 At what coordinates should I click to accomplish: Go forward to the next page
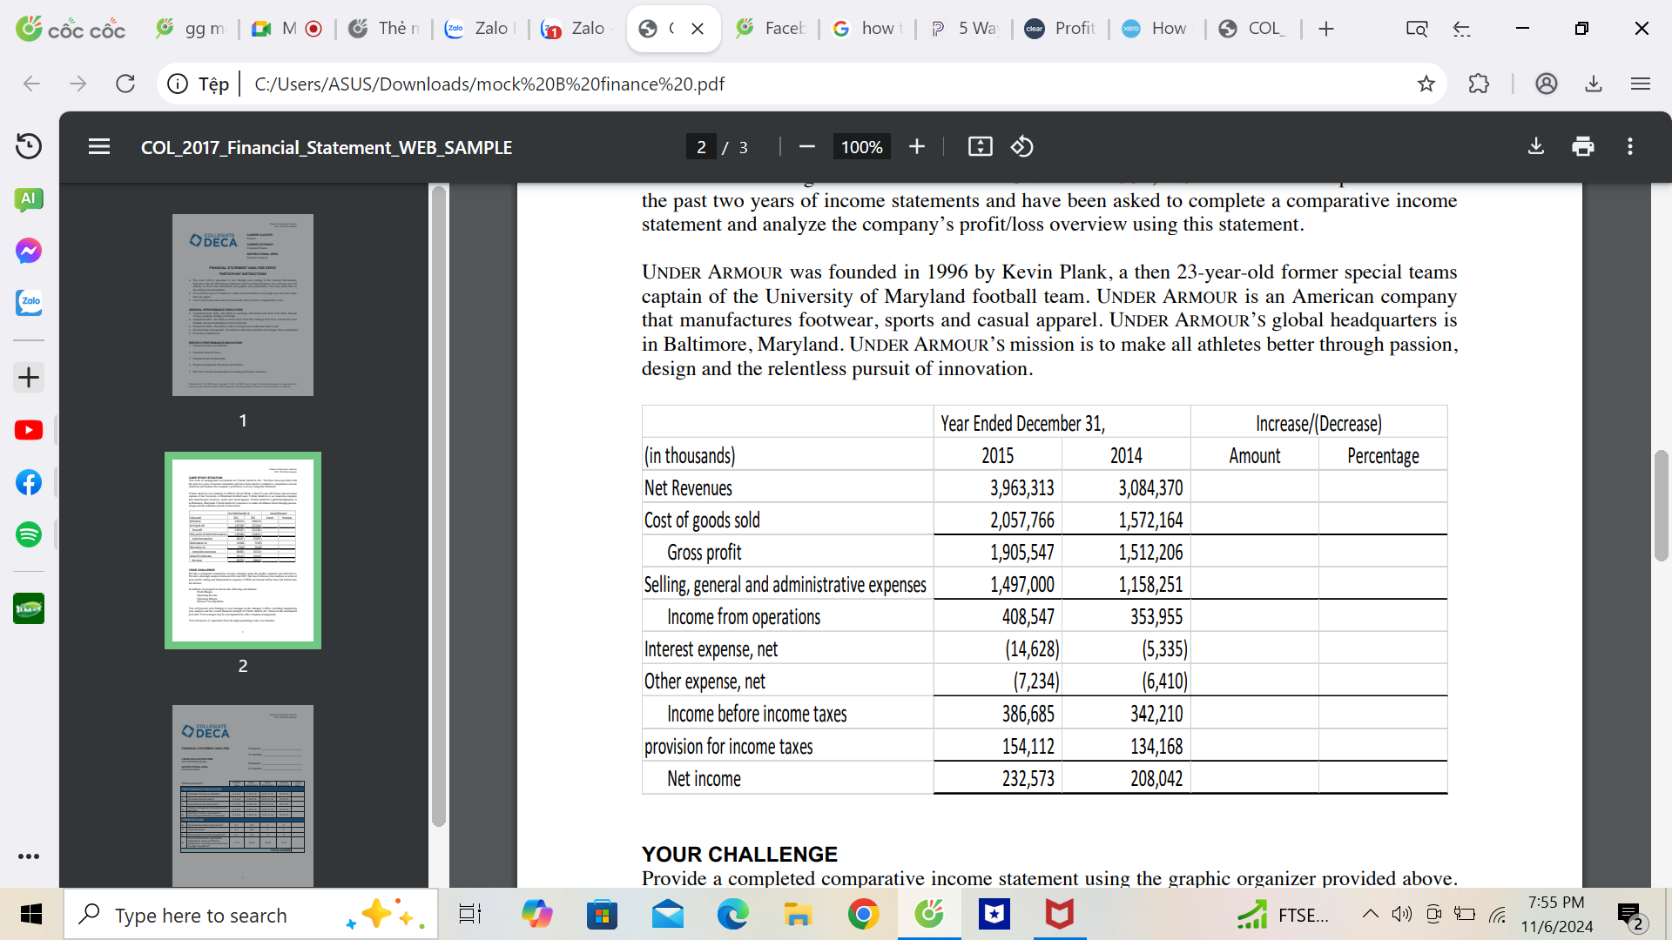click(x=78, y=84)
